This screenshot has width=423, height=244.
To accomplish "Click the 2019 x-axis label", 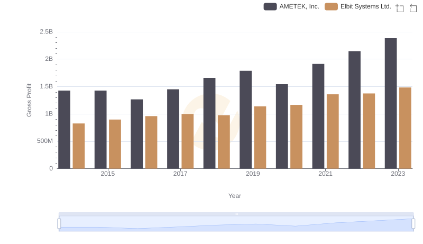I will point(253,174).
